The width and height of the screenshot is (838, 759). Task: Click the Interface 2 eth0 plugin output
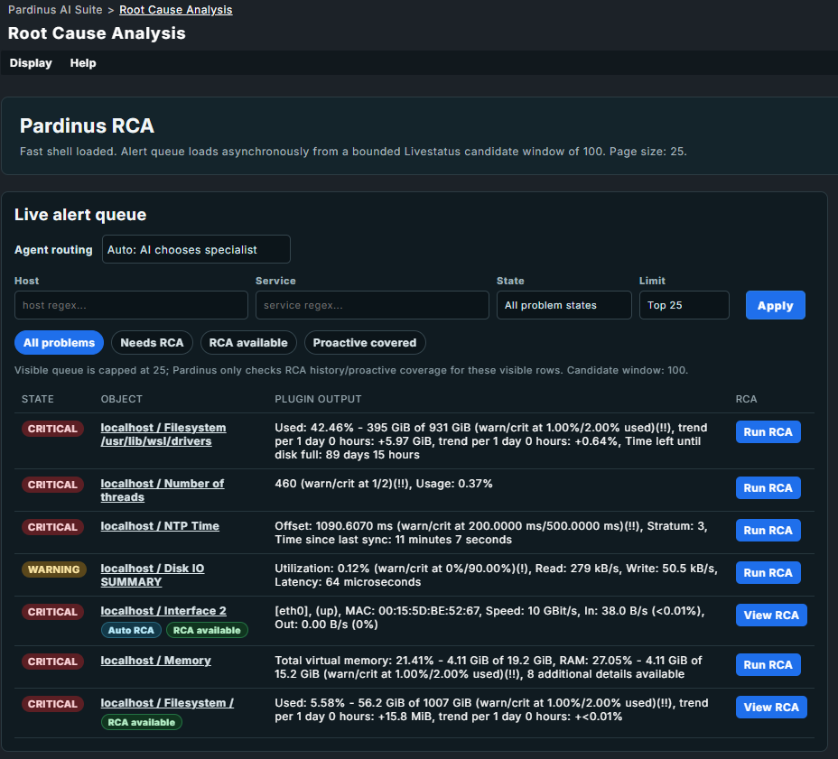(x=489, y=617)
